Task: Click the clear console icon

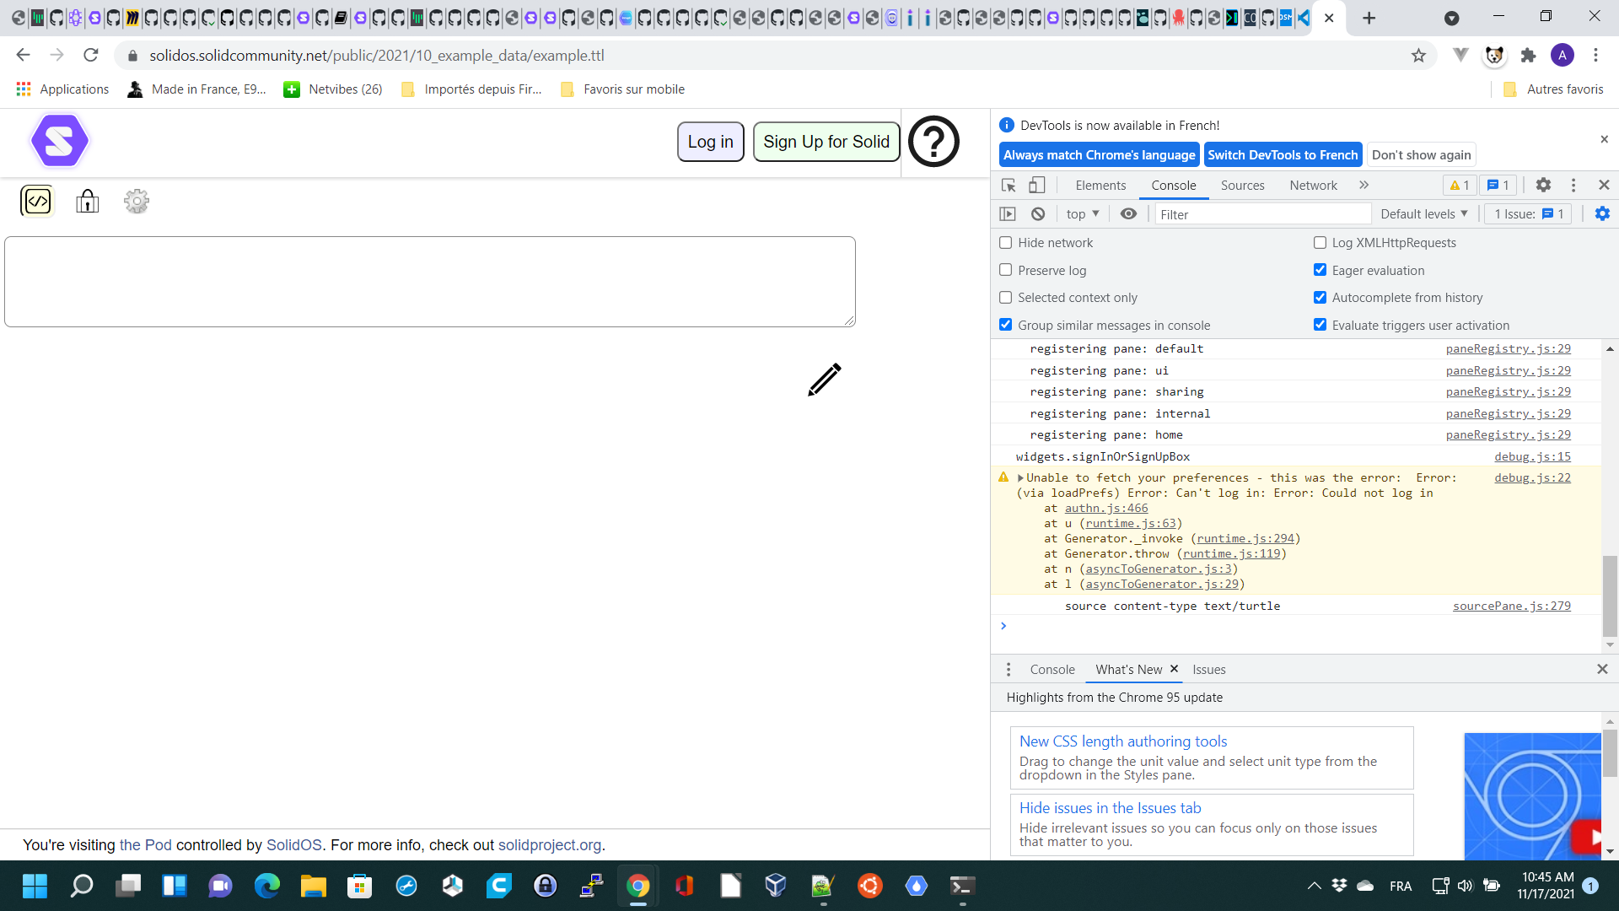Action: pyautogui.click(x=1038, y=214)
